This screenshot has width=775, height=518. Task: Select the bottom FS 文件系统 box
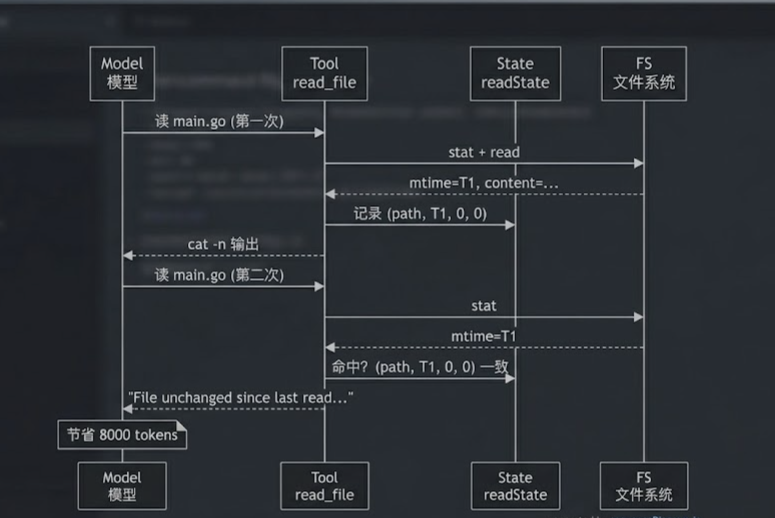[x=644, y=485]
